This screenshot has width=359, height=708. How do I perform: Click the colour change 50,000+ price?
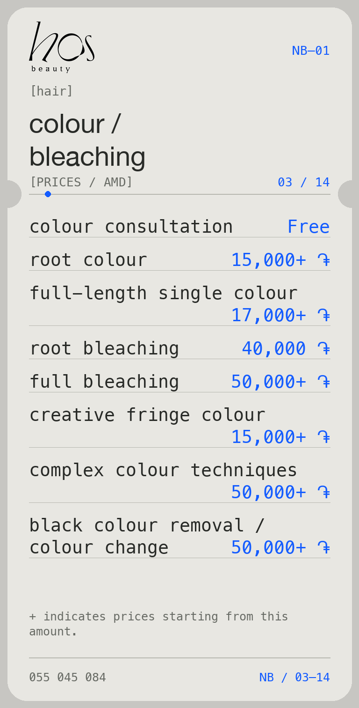(x=281, y=547)
